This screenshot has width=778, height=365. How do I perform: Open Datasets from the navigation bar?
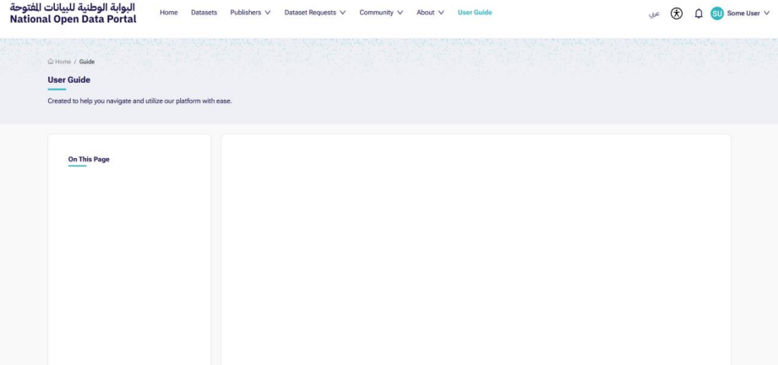(204, 13)
